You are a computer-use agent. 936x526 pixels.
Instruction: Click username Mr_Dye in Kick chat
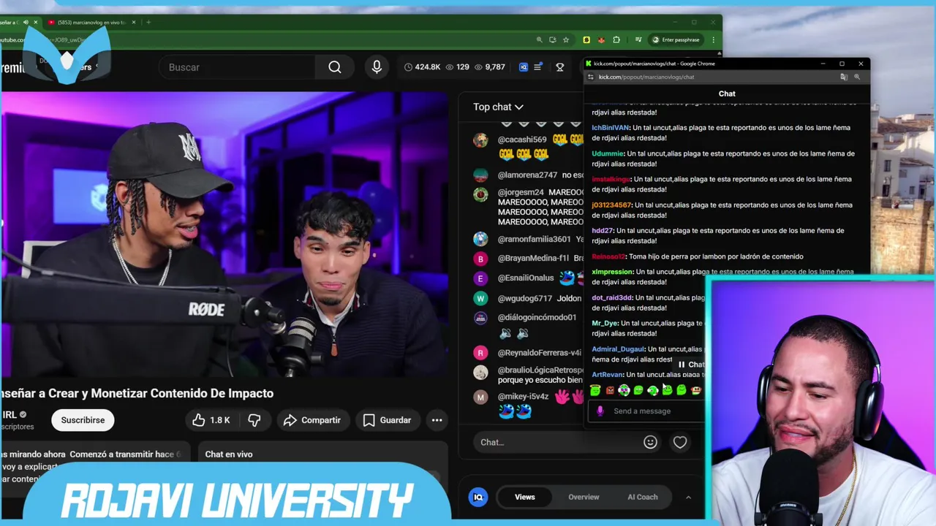tap(605, 323)
